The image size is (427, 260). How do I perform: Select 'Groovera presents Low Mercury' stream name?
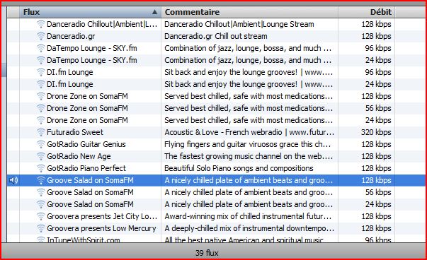click(x=101, y=228)
